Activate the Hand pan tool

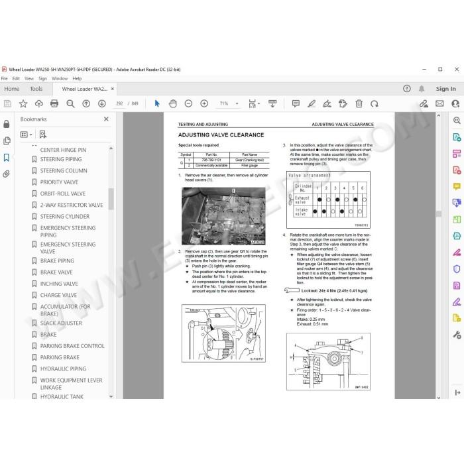tap(173, 103)
